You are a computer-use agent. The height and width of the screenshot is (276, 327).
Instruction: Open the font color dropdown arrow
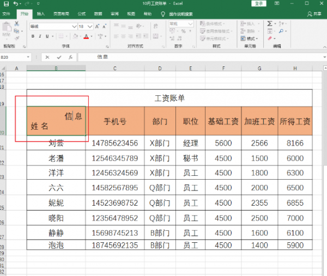click(92, 36)
